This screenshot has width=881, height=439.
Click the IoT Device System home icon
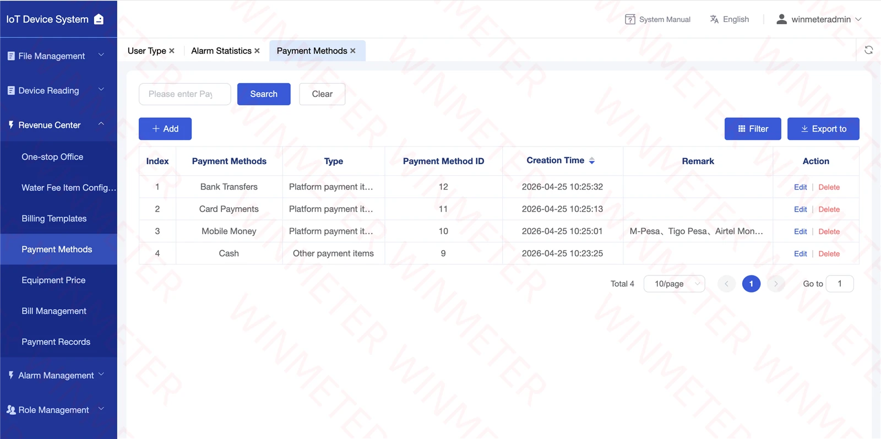point(99,19)
